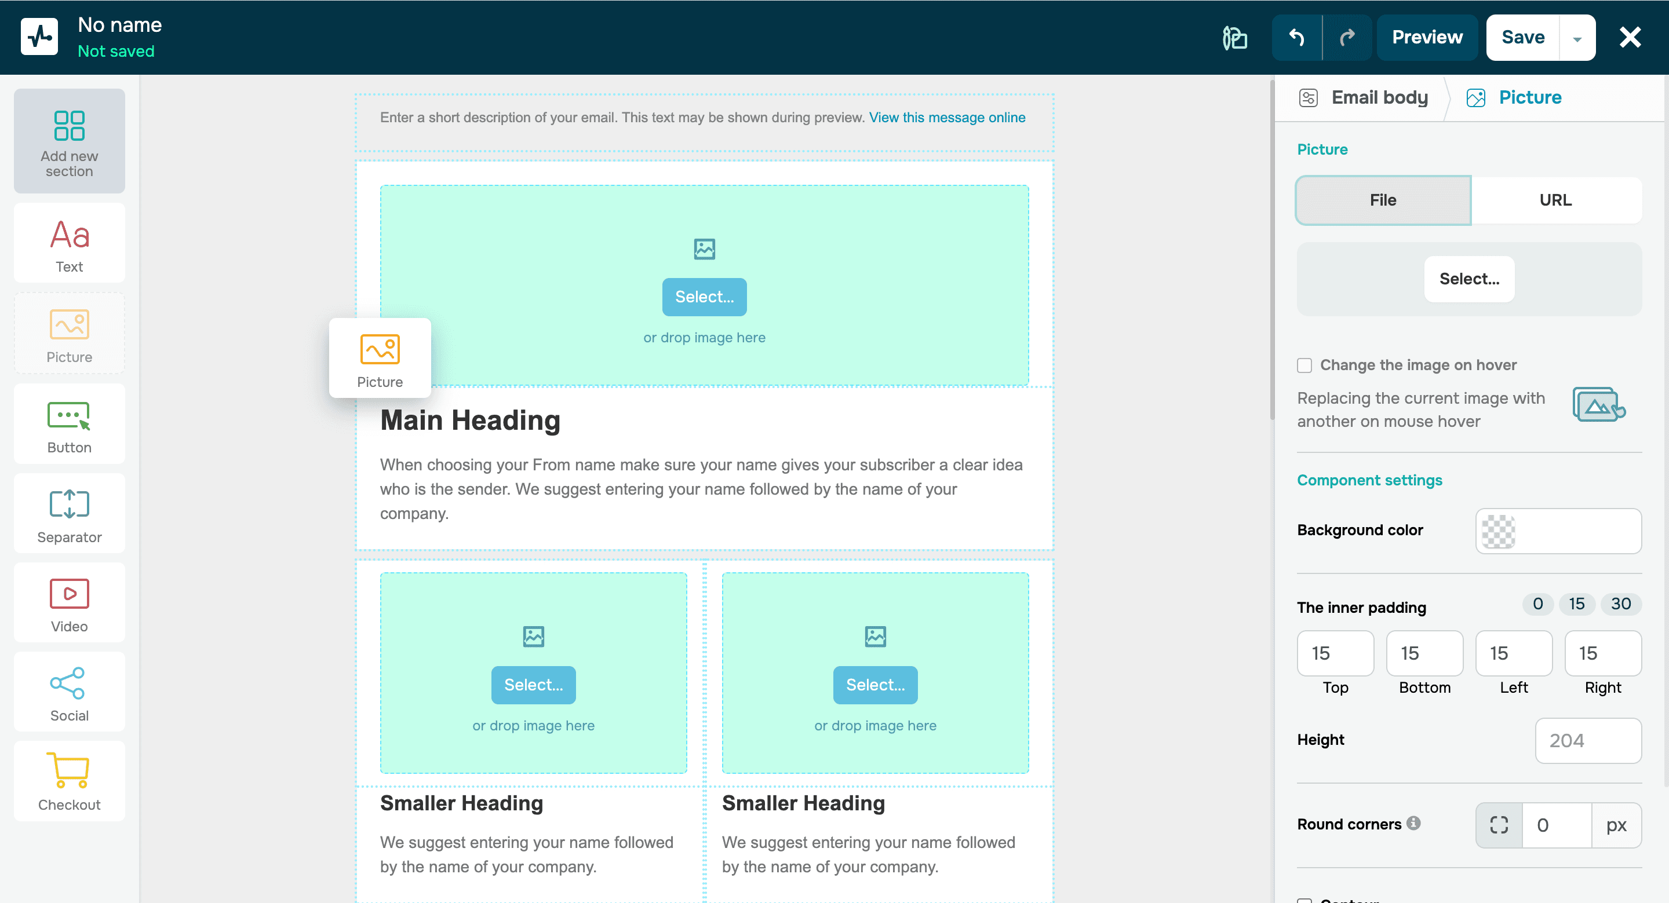Viewport: 1669px width, 903px height.
Task: Enable Change the image on hover
Action: pyautogui.click(x=1304, y=365)
